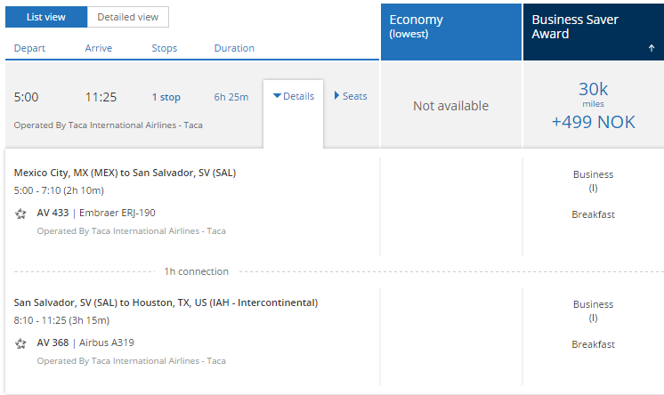Open the 1 stop link
This screenshot has height=395, width=664.
[166, 97]
